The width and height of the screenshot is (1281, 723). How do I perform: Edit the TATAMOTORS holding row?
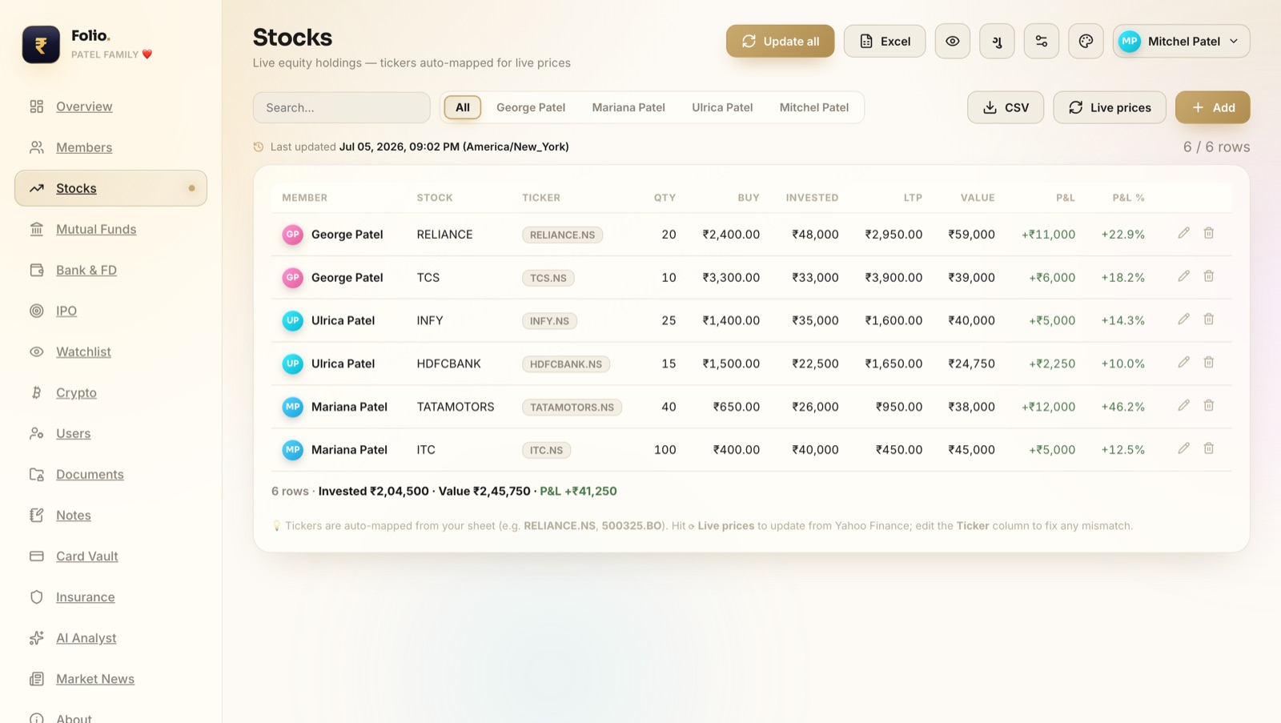click(1183, 406)
